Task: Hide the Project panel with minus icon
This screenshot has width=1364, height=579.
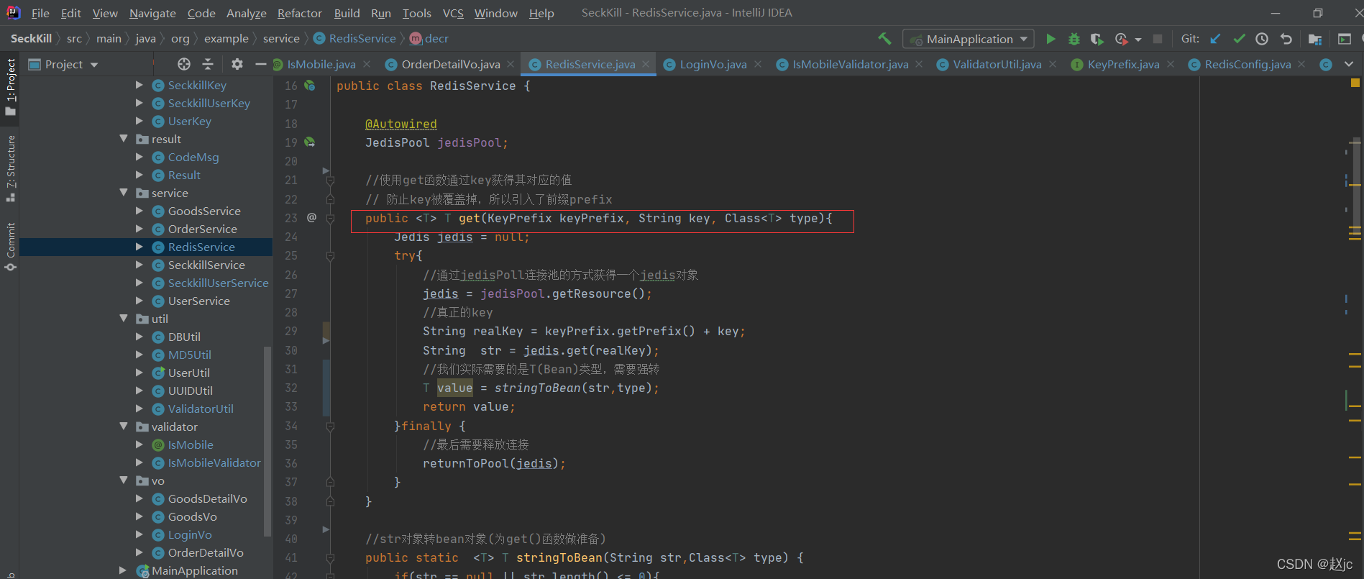Action: (260, 64)
